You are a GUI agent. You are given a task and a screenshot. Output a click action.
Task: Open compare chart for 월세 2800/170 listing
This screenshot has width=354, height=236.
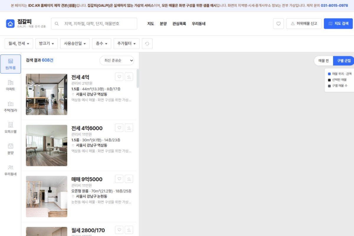129,230
